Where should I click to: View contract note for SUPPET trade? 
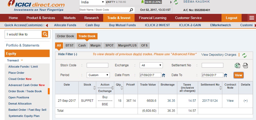230,101
